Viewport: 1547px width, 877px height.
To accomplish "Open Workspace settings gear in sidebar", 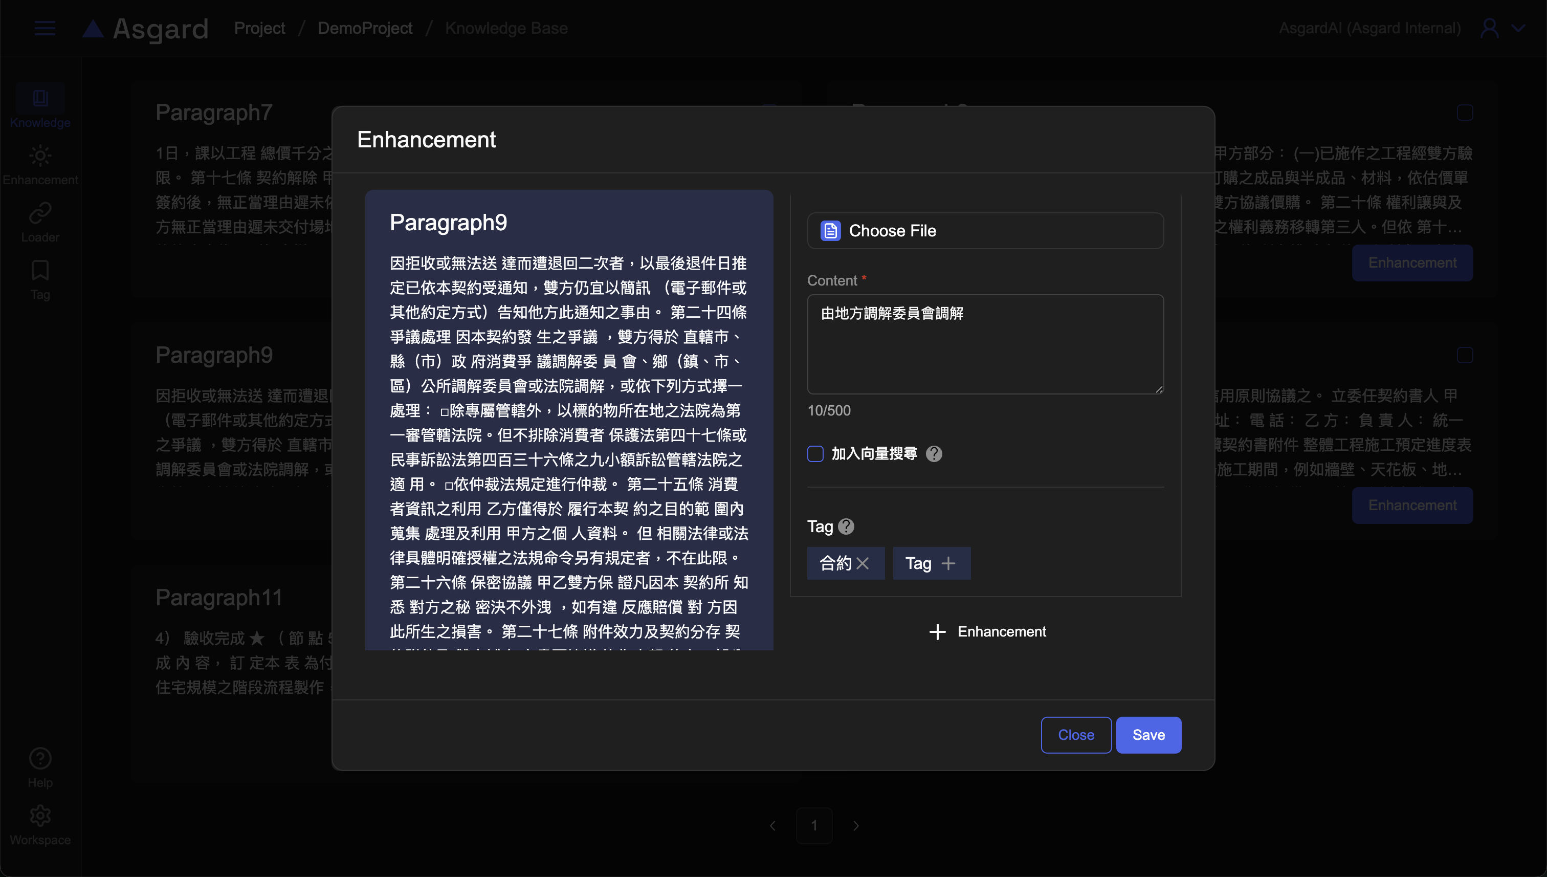I will point(40,816).
